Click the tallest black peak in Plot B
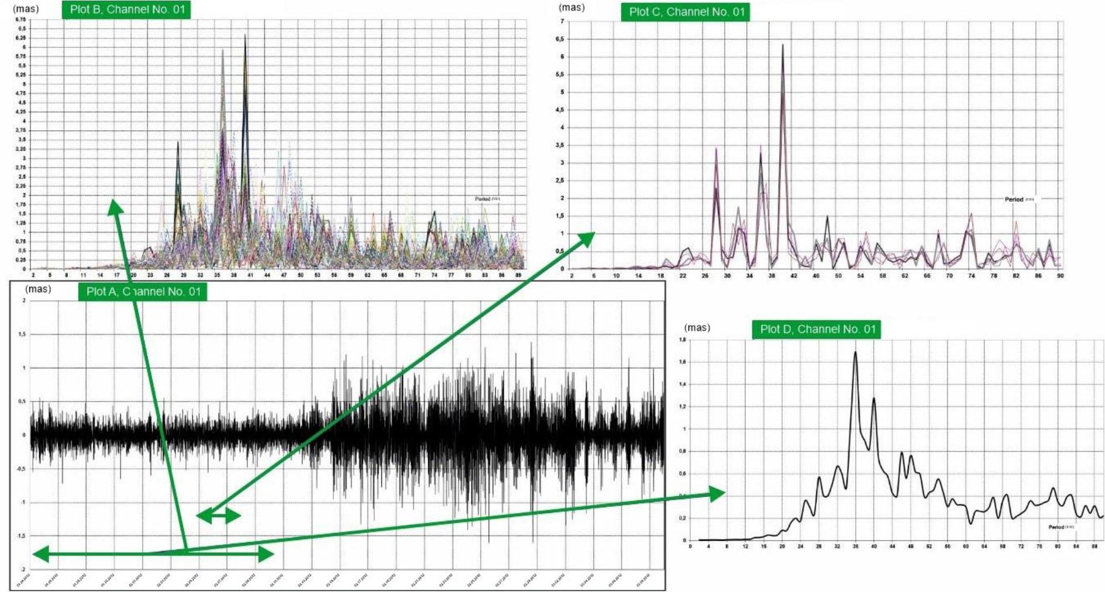The height and width of the screenshot is (592, 1105). point(245,36)
